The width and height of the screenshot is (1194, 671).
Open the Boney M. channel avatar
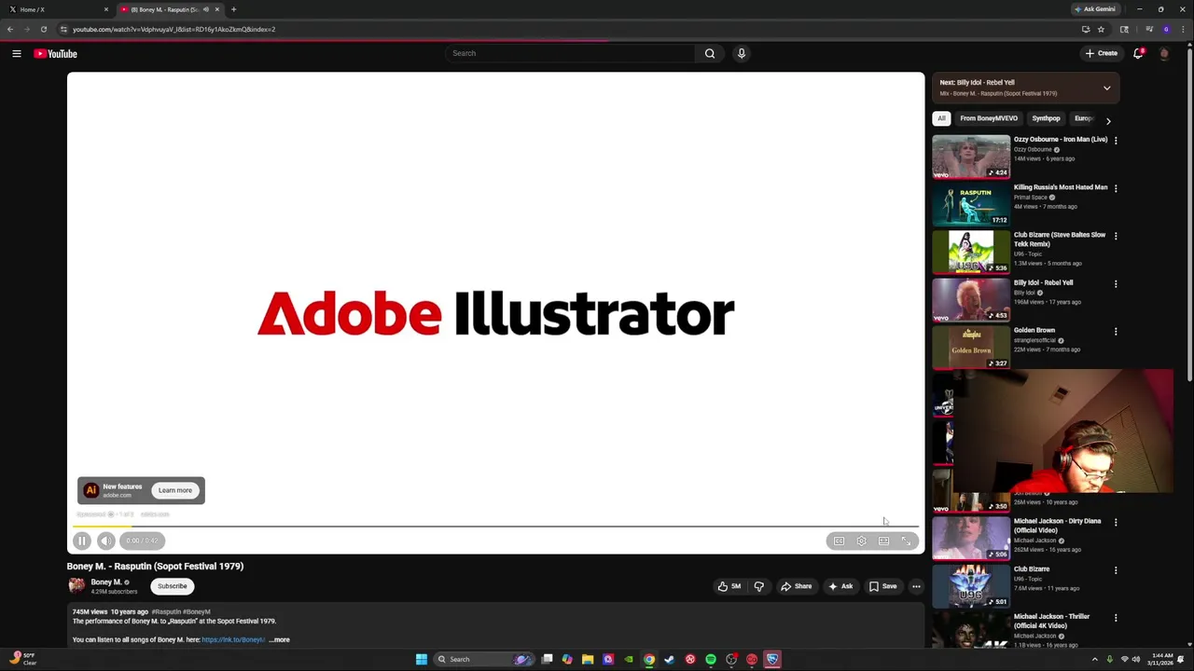(x=76, y=585)
